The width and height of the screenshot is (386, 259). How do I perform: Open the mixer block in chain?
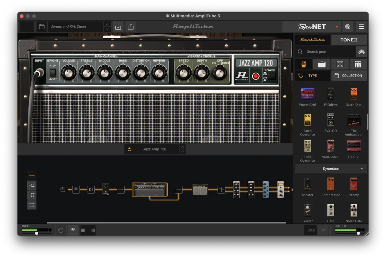click(221, 190)
